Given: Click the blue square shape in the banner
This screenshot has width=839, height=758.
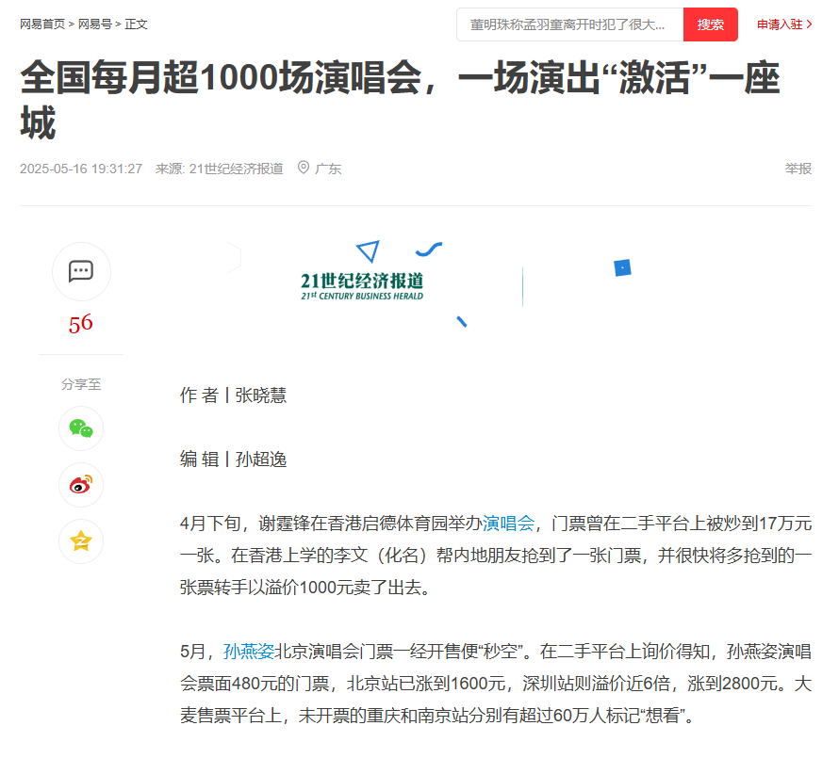Looking at the screenshot, I should pos(622,268).
